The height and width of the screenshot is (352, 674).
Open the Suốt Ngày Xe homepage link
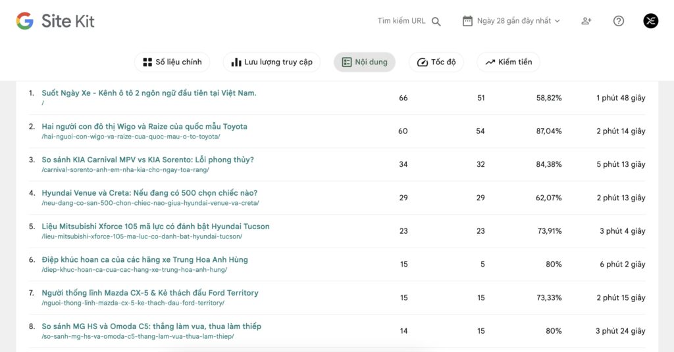(149, 93)
